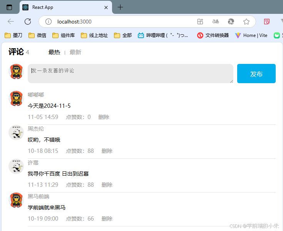Open the 文件转换器 bookmark
Viewport: 283px width, 231px height.
coord(213,35)
